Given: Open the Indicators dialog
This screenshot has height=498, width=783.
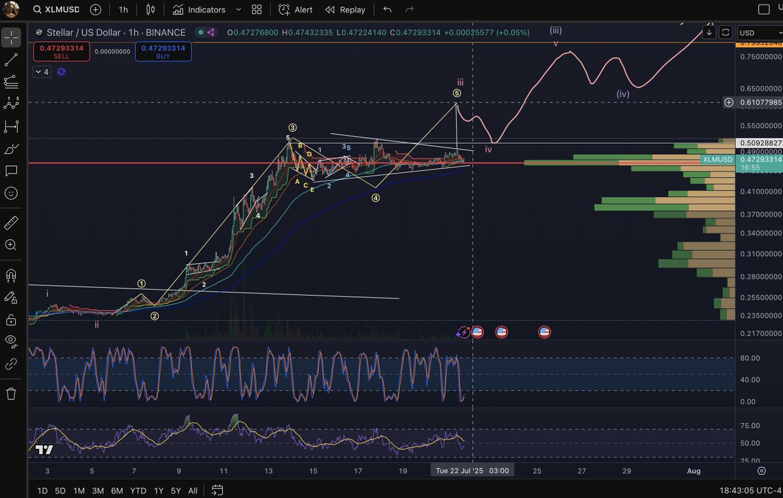Looking at the screenshot, I should coord(200,10).
